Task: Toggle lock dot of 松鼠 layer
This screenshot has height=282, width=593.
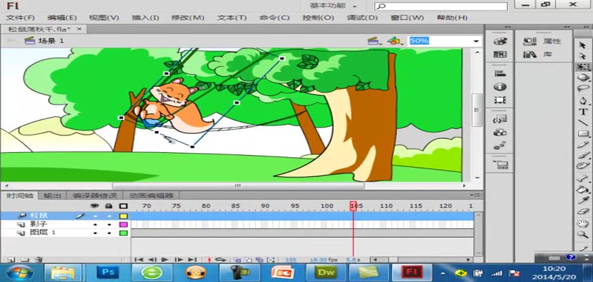Action: [109, 216]
